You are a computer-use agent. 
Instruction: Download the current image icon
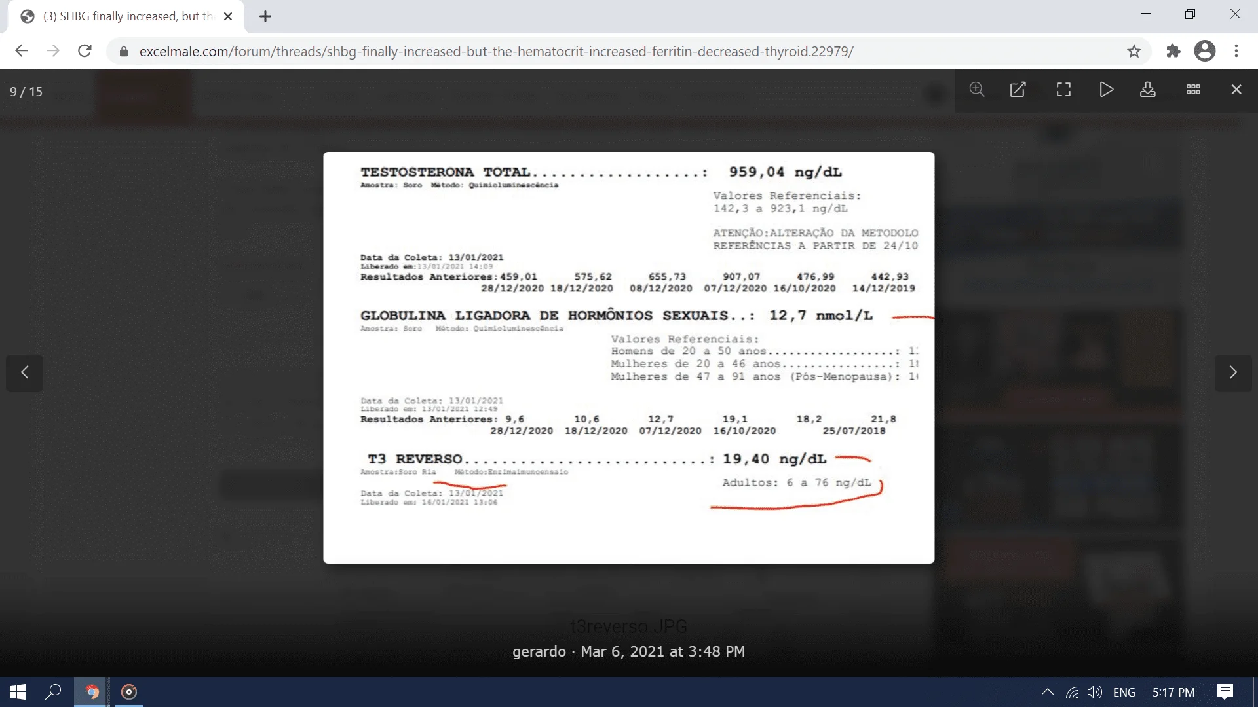(x=1147, y=90)
